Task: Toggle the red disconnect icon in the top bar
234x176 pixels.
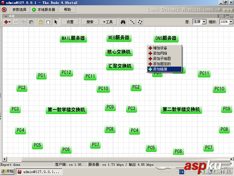Action: click(x=4, y=10)
